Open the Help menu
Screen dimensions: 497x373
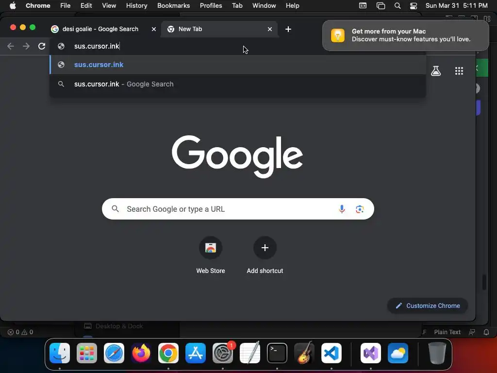pyautogui.click(x=292, y=6)
